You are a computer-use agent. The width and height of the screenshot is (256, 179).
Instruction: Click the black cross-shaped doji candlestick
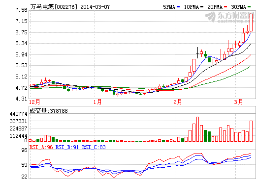(197, 52)
